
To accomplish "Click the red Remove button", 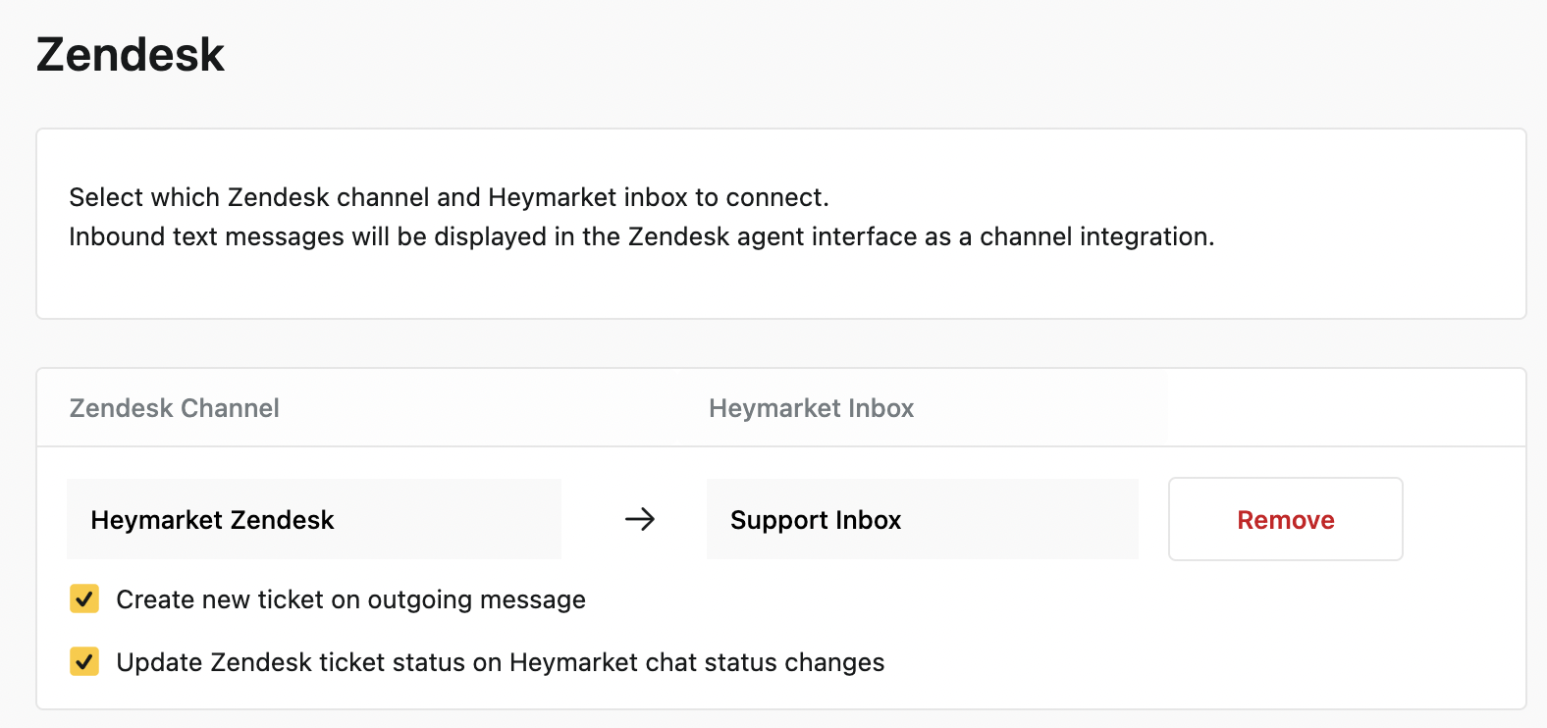I will click(x=1285, y=520).
